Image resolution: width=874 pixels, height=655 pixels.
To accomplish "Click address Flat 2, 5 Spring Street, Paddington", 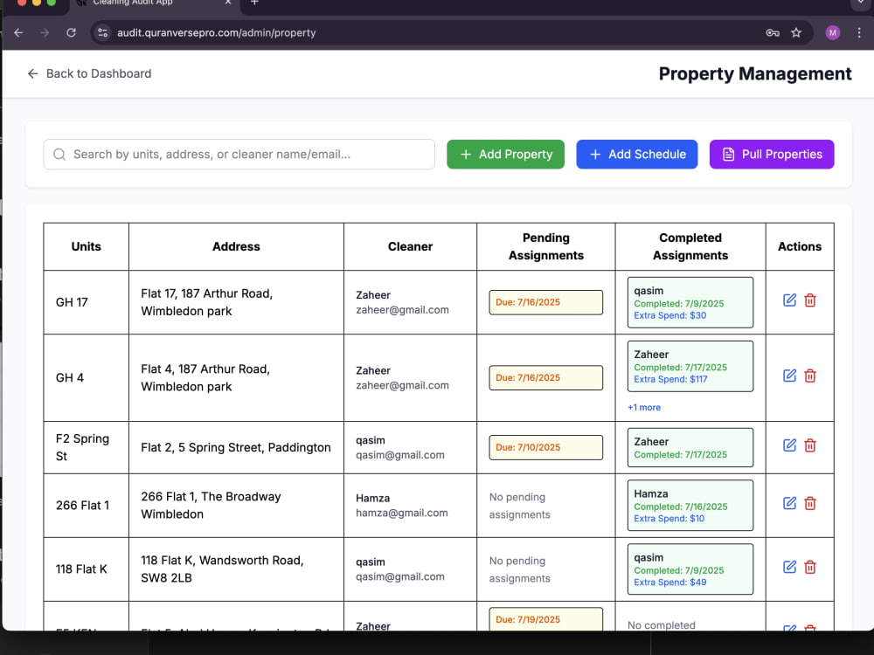I will click(x=236, y=447).
